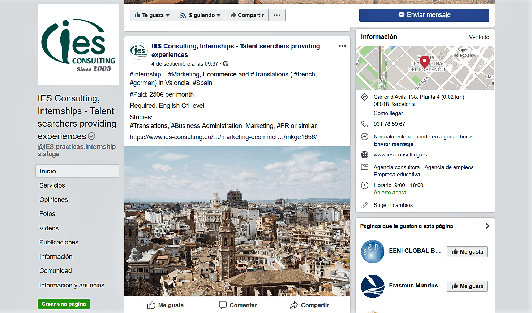
Task: Click the Cómo llegar link
Action: (x=388, y=113)
